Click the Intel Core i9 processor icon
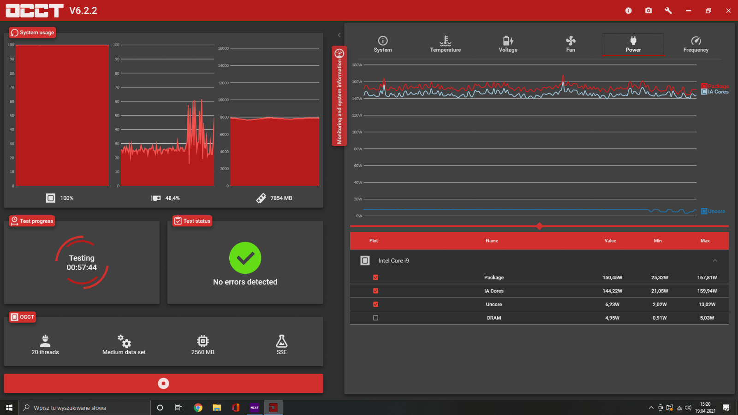 coord(365,261)
